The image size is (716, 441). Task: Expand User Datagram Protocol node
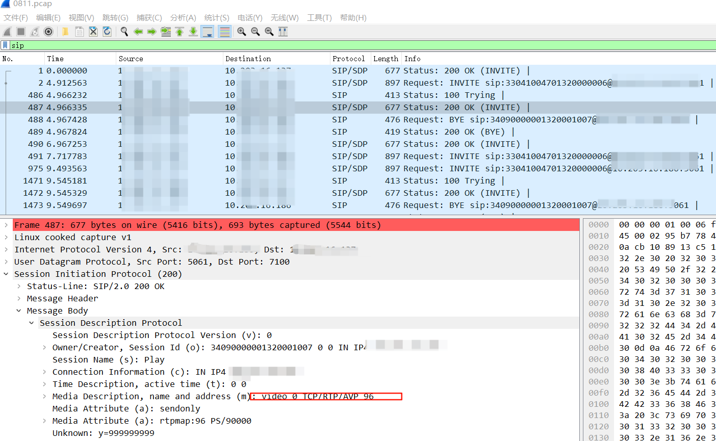pyautogui.click(x=6, y=262)
